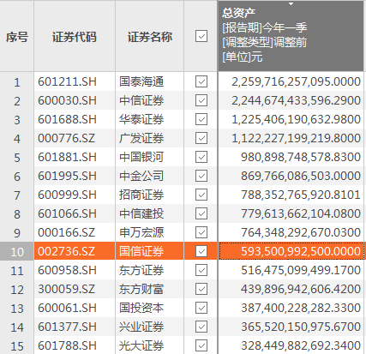Viewport: 366px width, 354px height.
Task: Click the name cell 国泰海通
Action: point(150,81)
